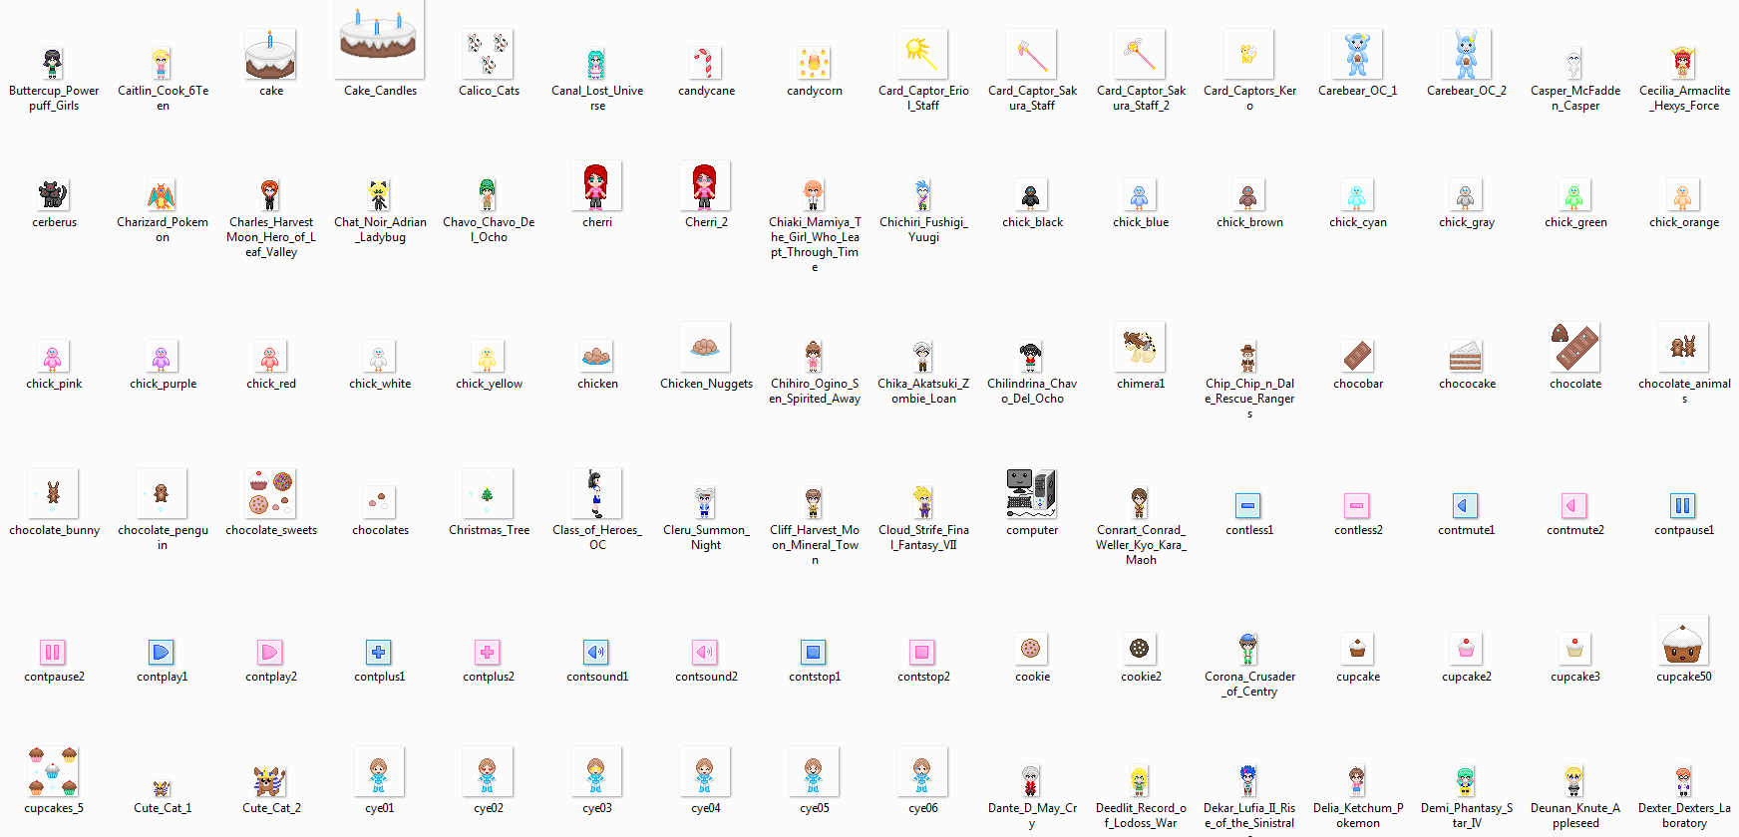Click the chocolate_animals thumbnail
The image size is (1739, 837).
pos(1683,348)
